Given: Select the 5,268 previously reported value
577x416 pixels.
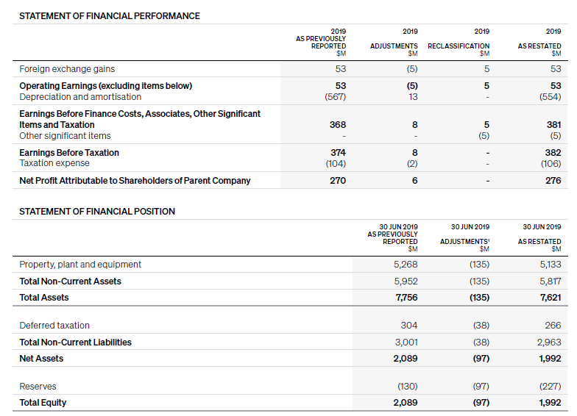Looking at the screenshot, I should (x=406, y=265).
